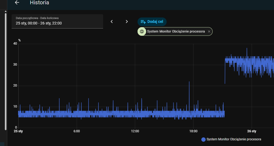The image size is (274, 146).
Task: Click the blue legend circle
Action: coord(203,139)
